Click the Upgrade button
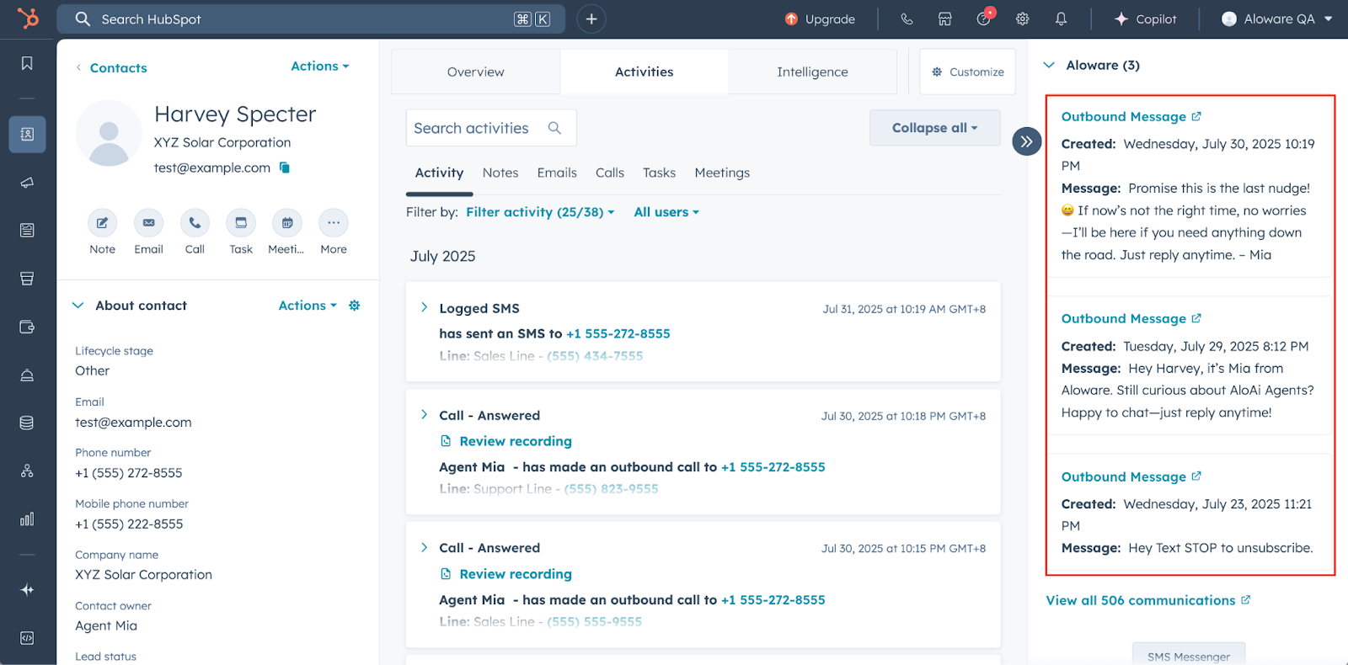Screen dimensions: 1348x665 (x=820, y=19)
